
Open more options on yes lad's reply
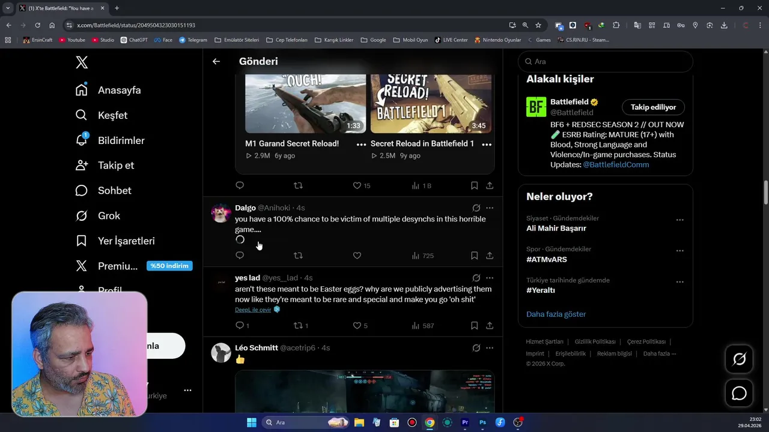(x=490, y=278)
